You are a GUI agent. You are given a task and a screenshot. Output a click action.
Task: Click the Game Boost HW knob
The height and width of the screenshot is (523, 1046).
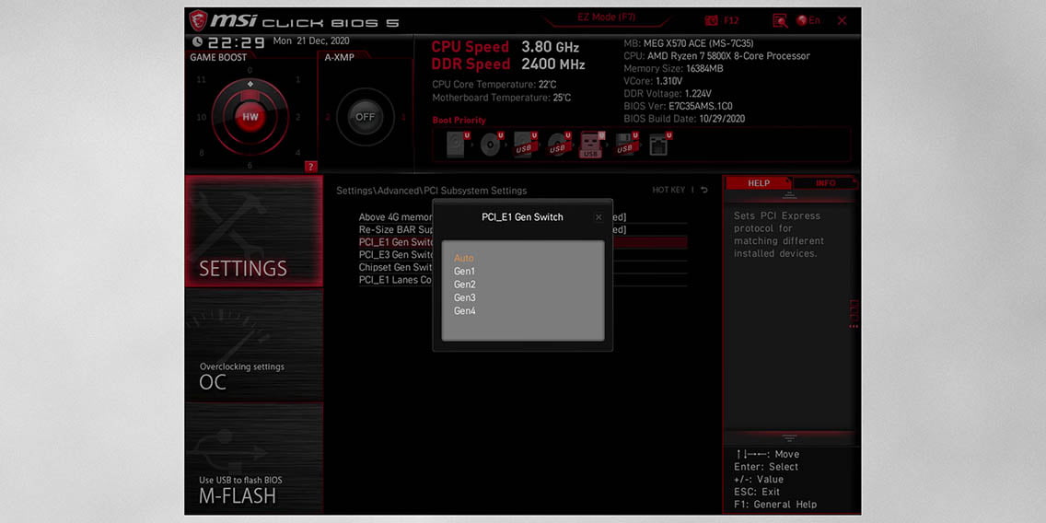[250, 117]
